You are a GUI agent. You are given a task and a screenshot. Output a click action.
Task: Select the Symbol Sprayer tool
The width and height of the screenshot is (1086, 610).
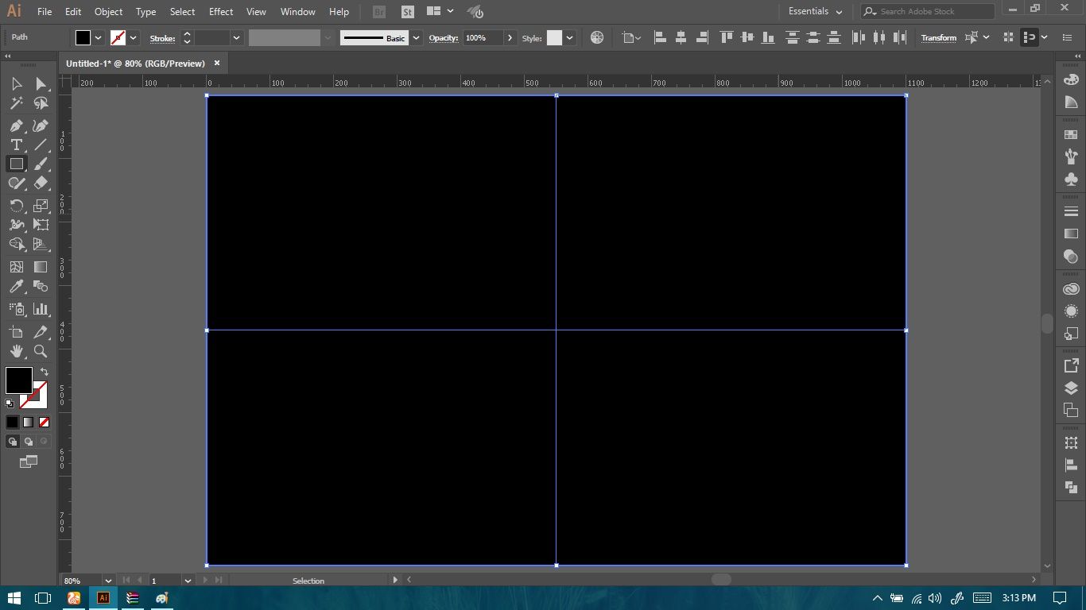16,309
